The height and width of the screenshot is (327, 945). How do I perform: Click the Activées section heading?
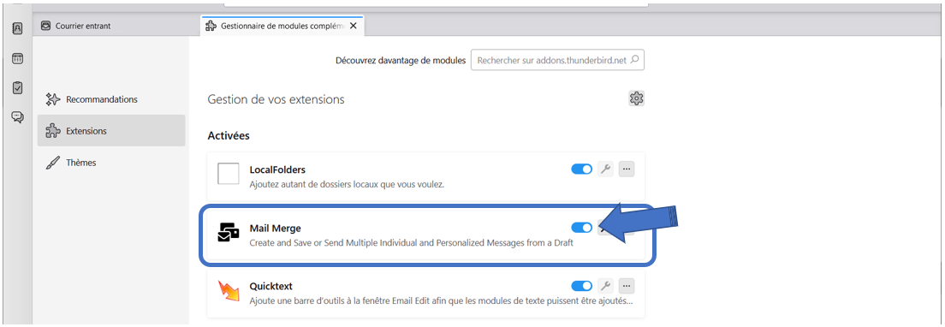tap(229, 135)
